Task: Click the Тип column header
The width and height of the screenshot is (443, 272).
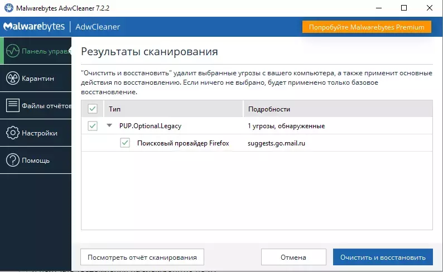Action: pos(174,109)
